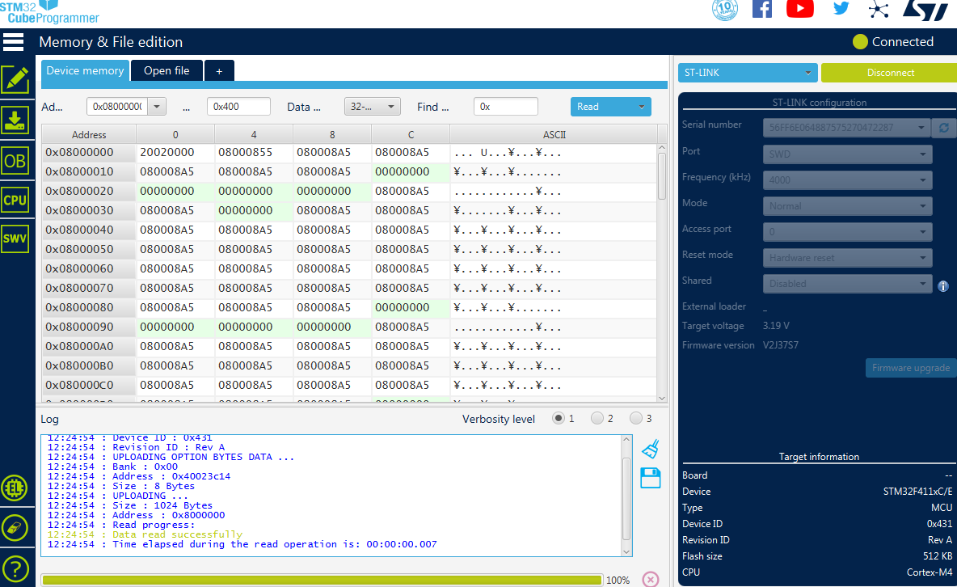Save the log with floppy icon
This screenshot has height=587, width=957.
(x=651, y=478)
